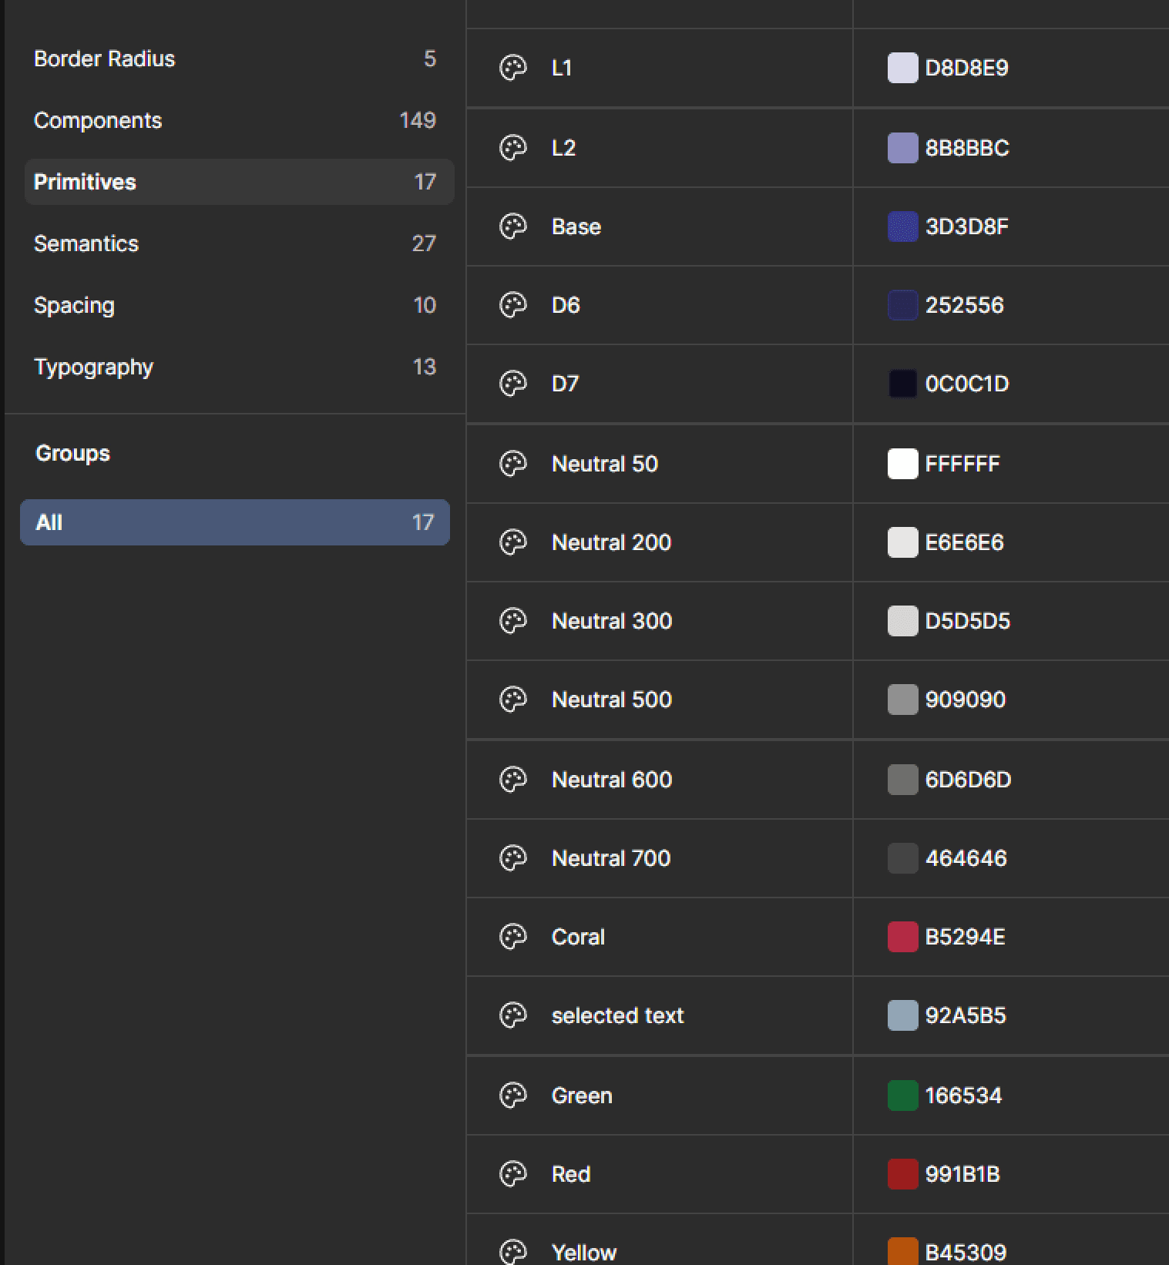Click the Yellow swatch B45309
1169x1265 pixels.
903,1251
